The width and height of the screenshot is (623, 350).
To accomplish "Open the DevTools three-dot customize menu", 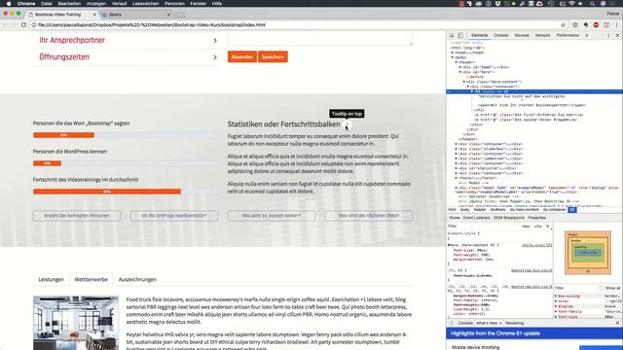I will 608,35.
